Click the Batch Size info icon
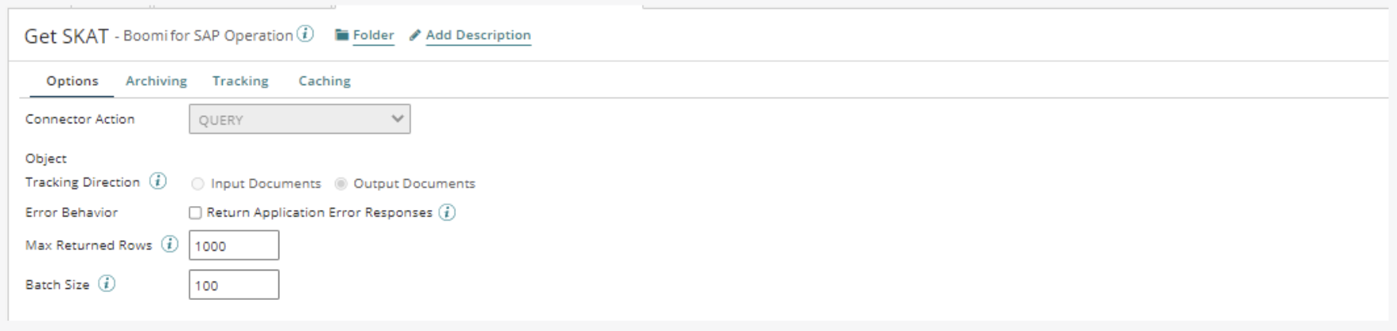Screen dimensions: 1397x331 107,283
